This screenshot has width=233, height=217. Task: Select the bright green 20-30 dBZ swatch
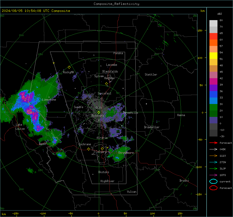[213, 107]
